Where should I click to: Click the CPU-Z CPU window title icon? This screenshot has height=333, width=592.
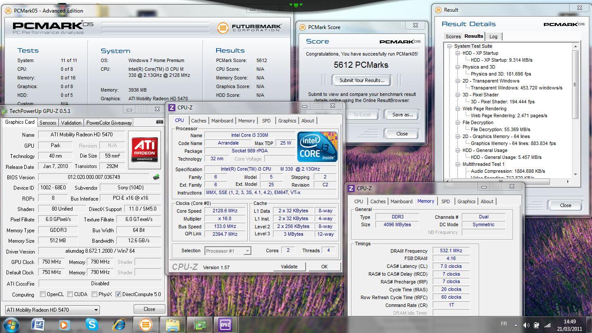coord(172,108)
